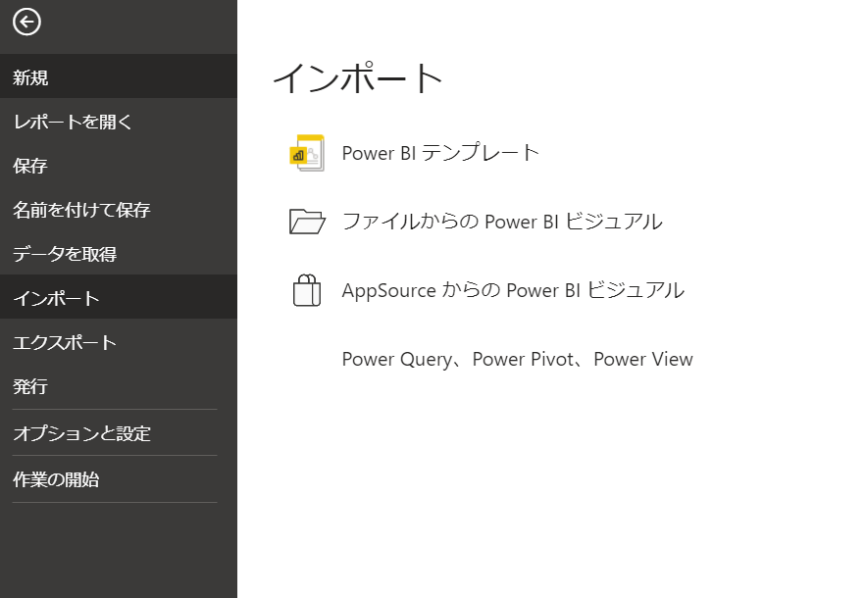Import a Power BI テンプレート

[440, 153]
